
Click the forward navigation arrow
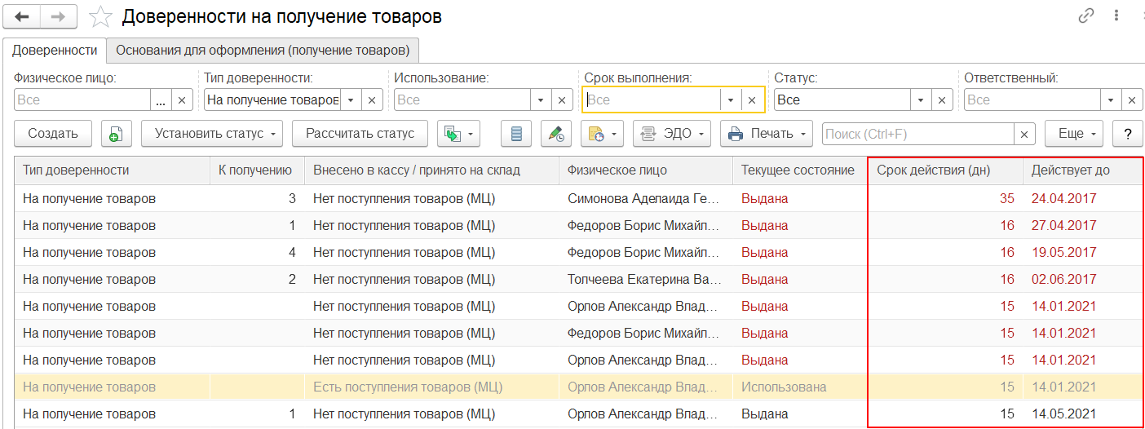pos(60,16)
